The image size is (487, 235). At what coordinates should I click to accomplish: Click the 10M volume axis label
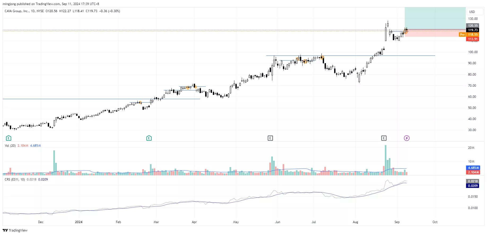click(x=471, y=162)
